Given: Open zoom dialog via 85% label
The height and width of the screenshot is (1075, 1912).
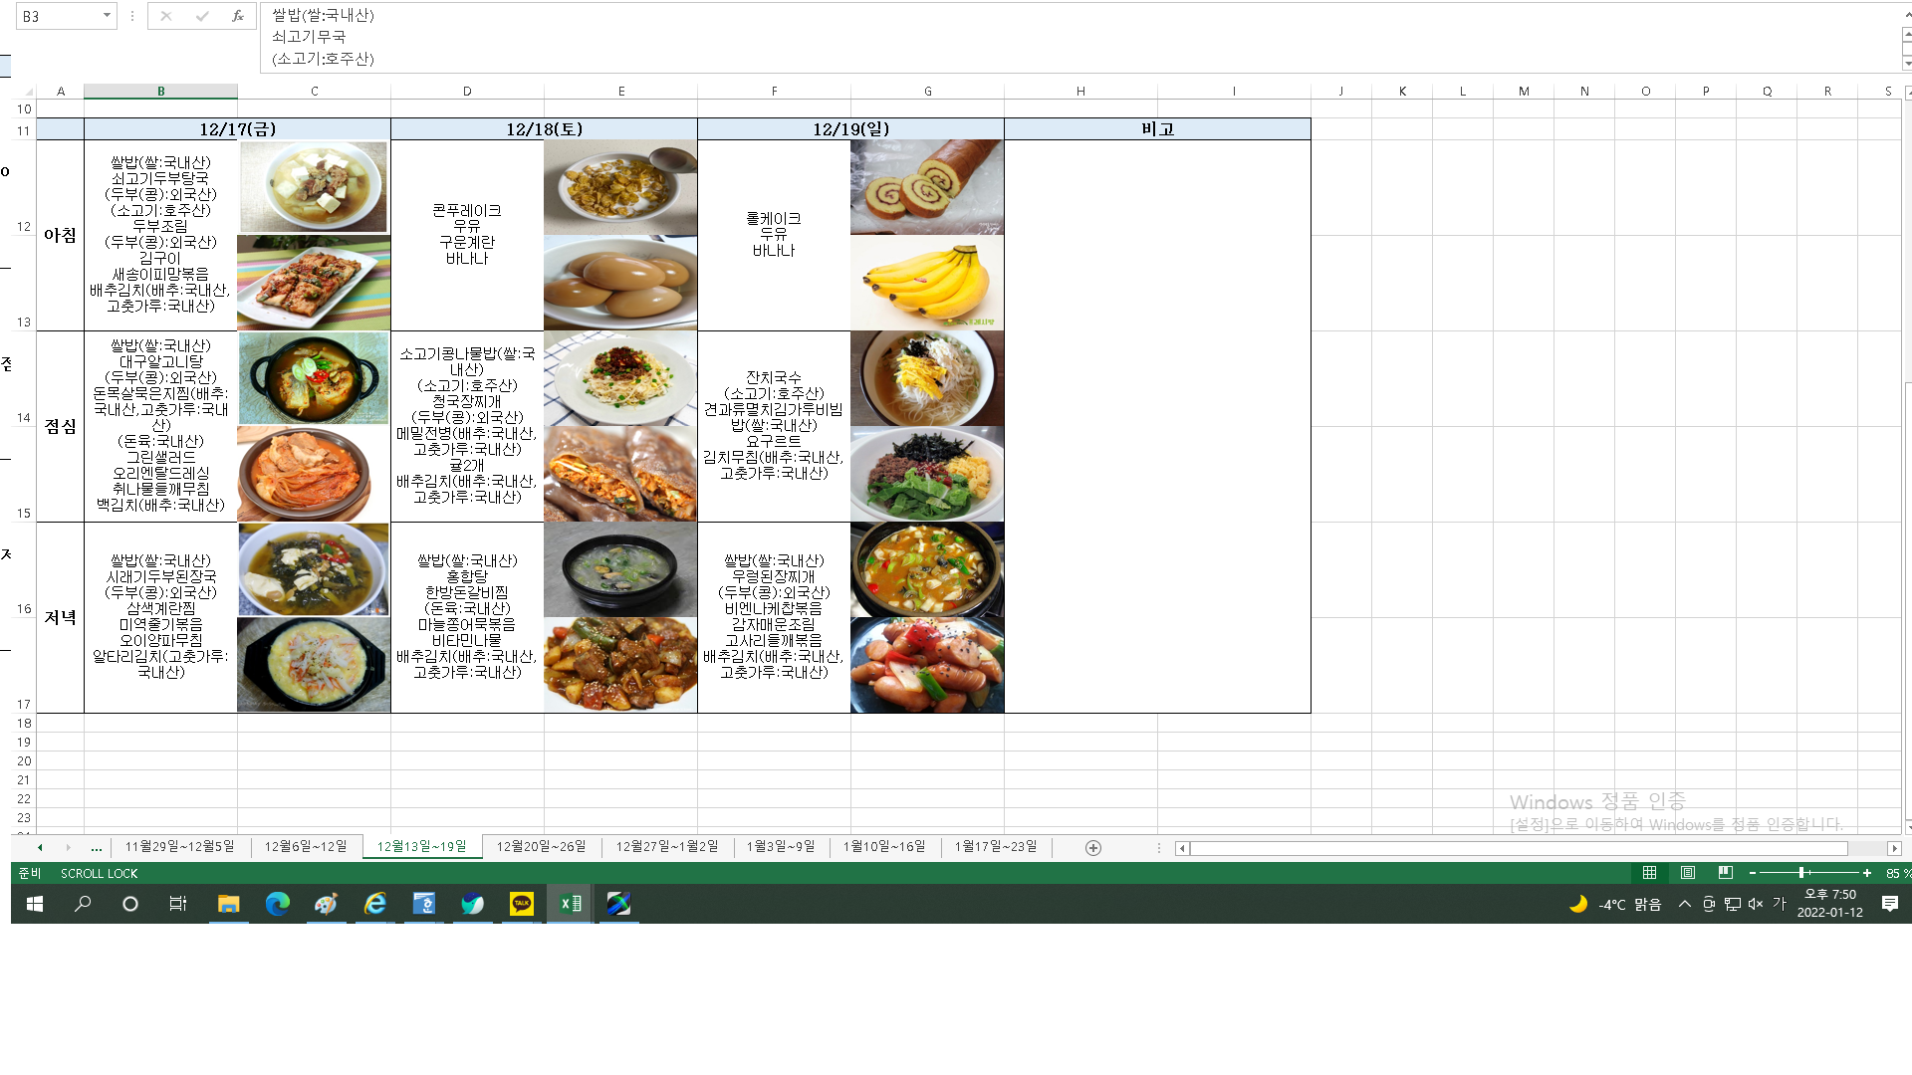Looking at the screenshot, I should point(1897,873).
